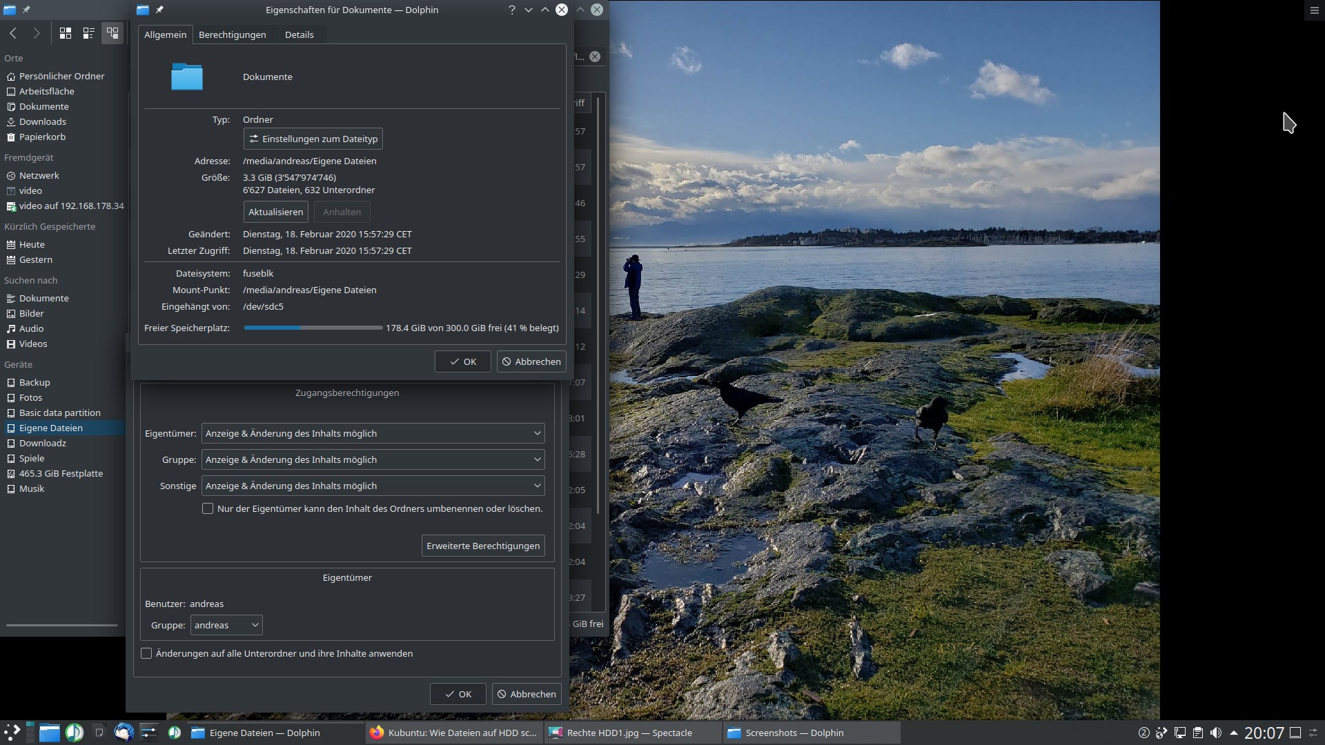1325x745 pixels.
Task: Open the Sonstige permissions dropdown
Action: [373, 486]
